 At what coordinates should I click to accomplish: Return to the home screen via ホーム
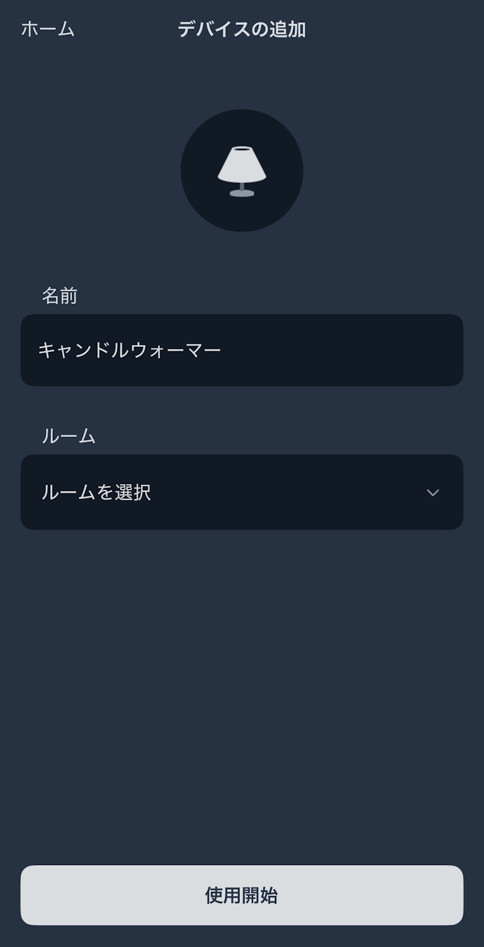click(48, 29)
